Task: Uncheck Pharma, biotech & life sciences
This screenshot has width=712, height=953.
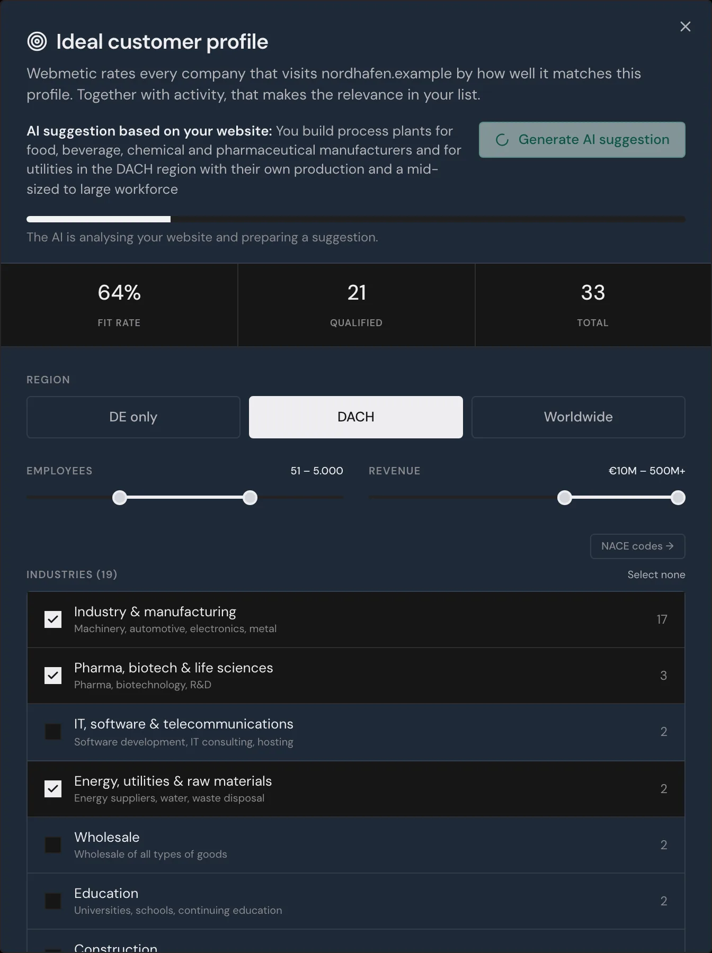Action: [53, 676]
